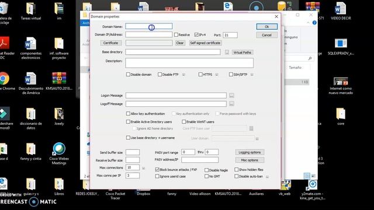
Task: Expand options beside HTTPS
Action: (x=217, y=75)
